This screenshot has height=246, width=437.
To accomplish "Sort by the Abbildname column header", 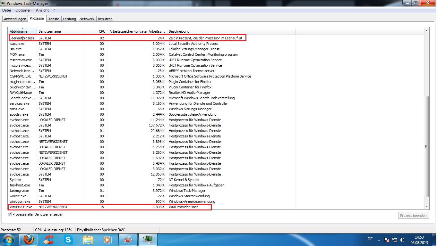I will pos(22,31).
